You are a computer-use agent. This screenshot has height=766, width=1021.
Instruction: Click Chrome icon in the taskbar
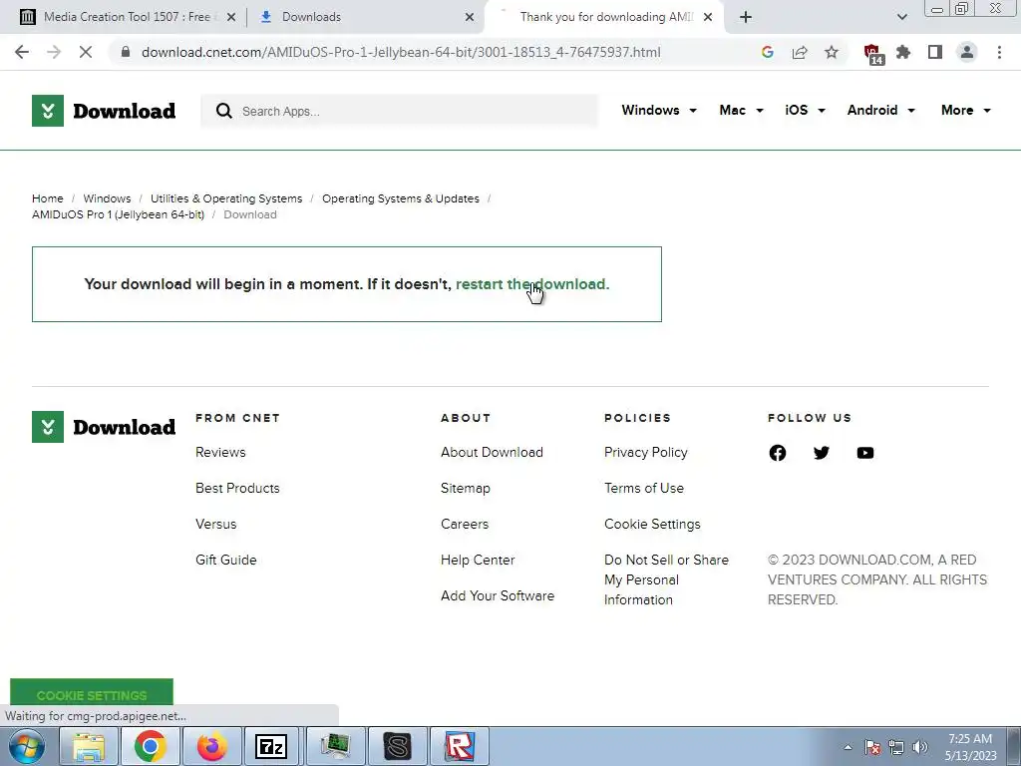[151, 746]
